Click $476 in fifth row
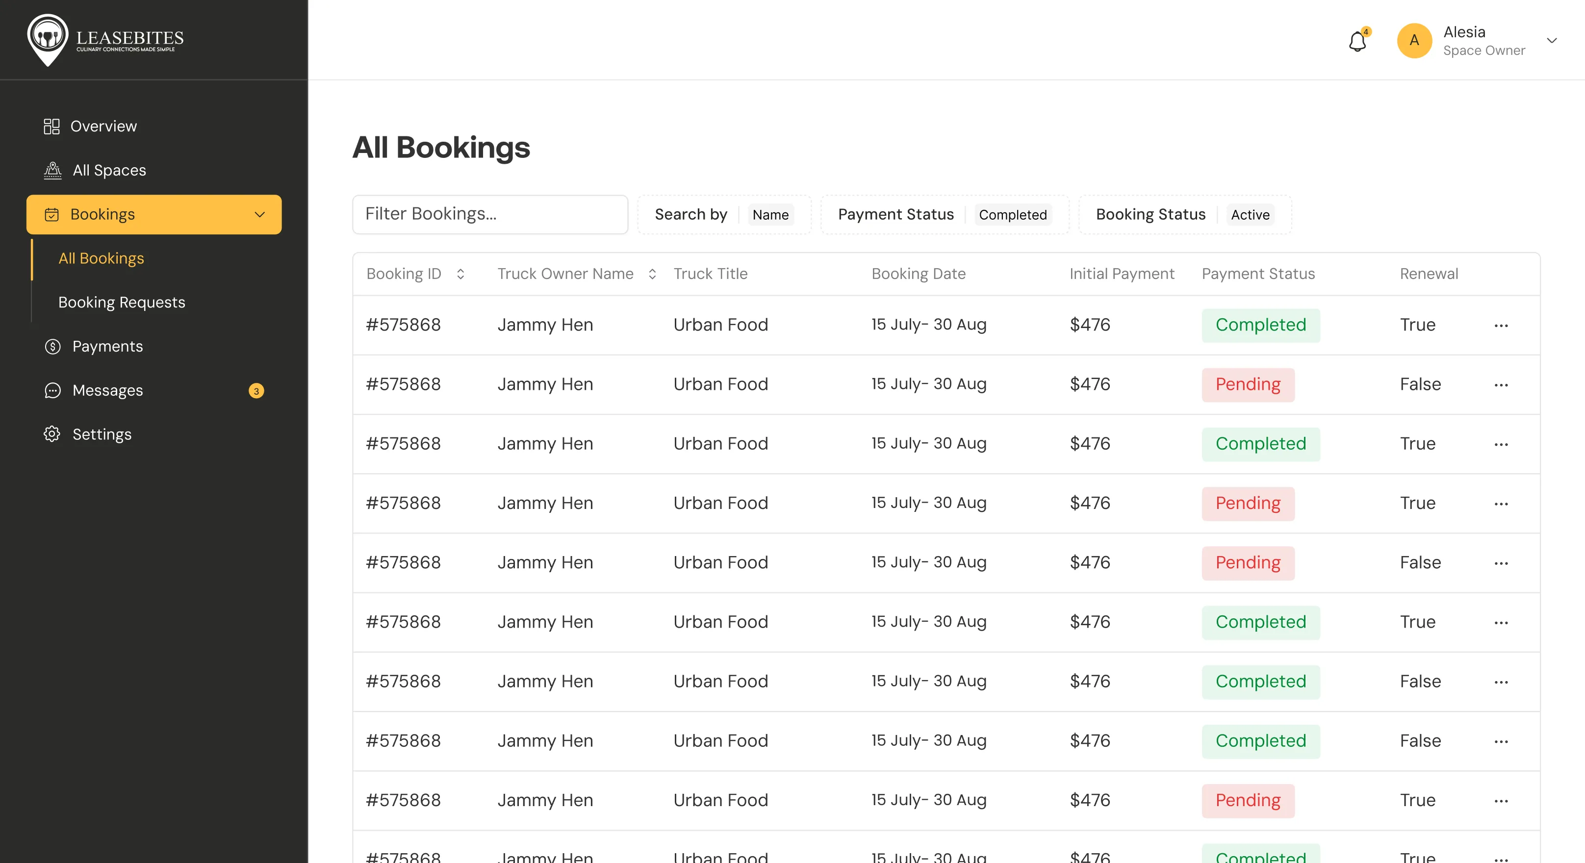This screenshot has height=863, width=1585. pyautogui.click(x=1090, y=563)
